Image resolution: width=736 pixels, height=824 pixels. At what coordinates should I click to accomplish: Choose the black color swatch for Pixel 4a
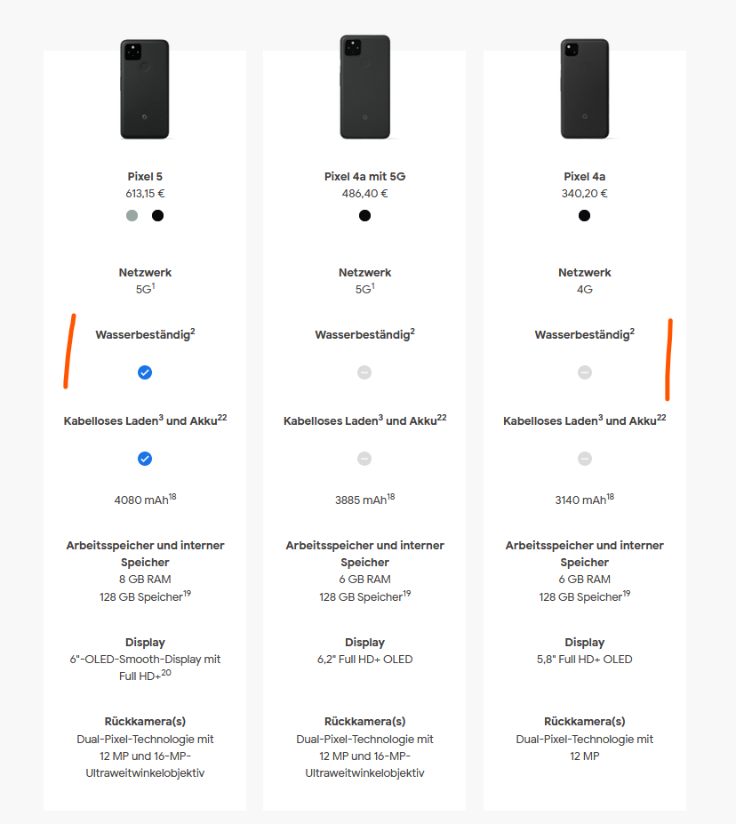click(x=584, y=215)
